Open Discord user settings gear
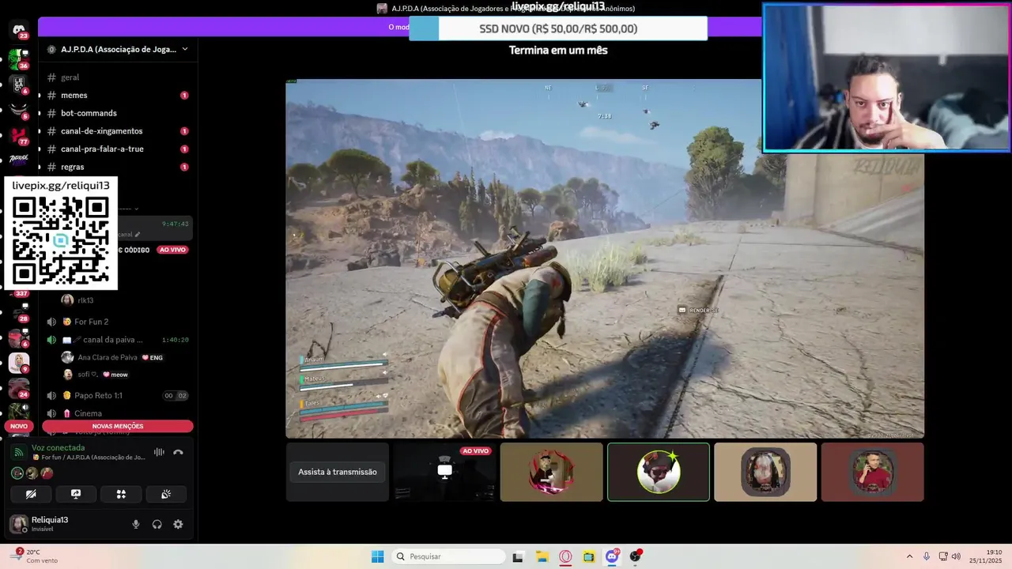1012x569 pixels. 178,524
